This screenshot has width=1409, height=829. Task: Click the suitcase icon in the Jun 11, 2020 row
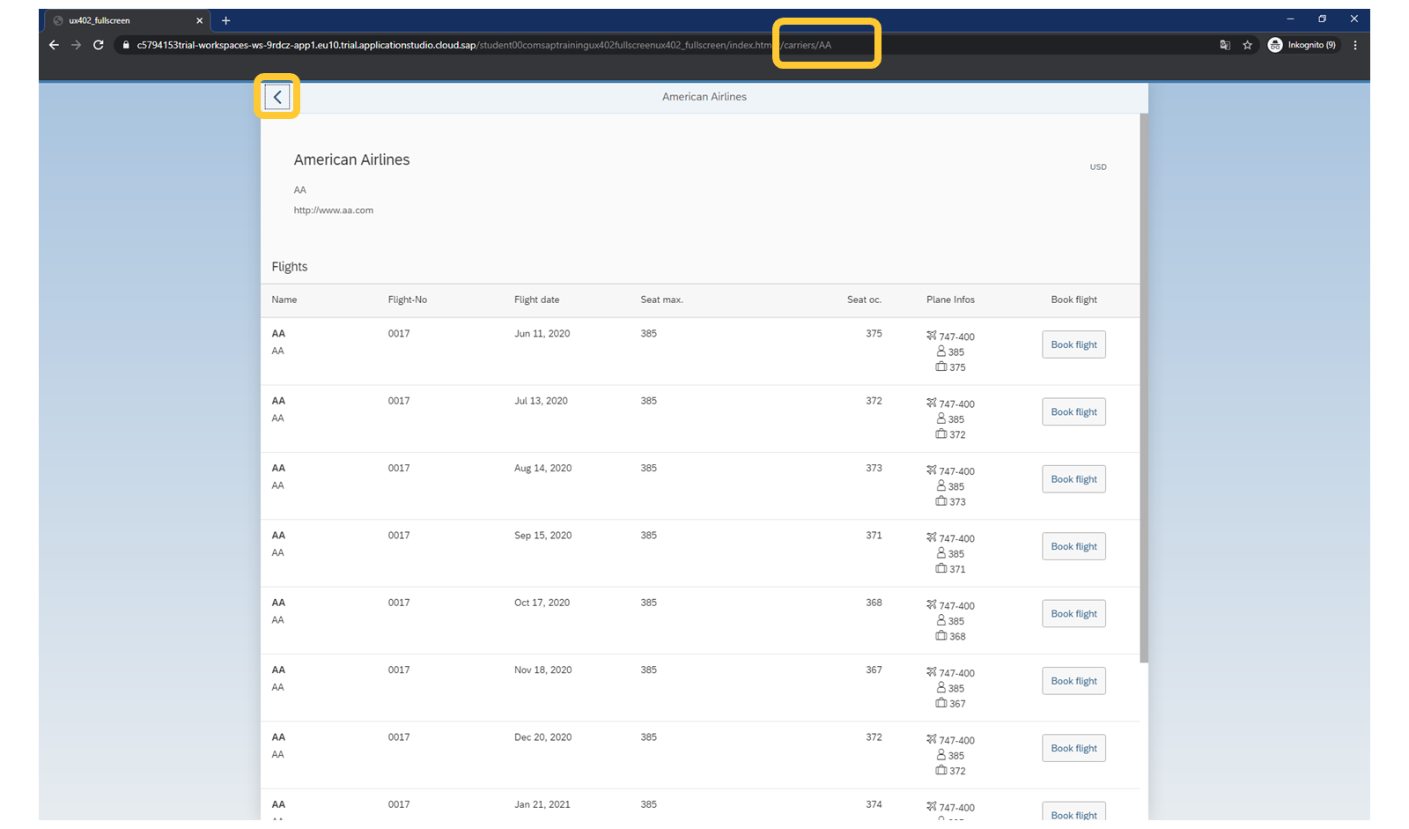click(941, 366)
